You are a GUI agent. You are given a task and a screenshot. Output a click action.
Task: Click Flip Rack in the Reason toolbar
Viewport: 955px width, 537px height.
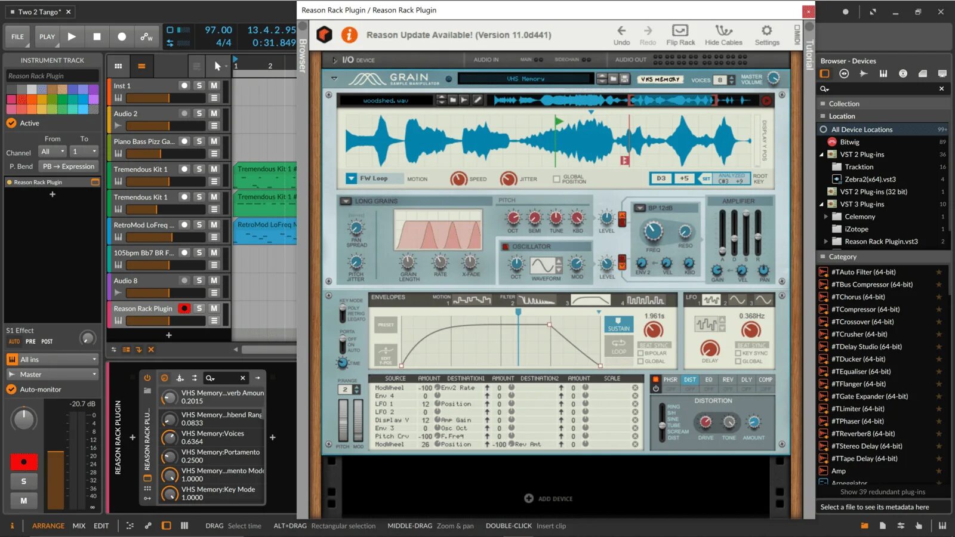[680, 34]
